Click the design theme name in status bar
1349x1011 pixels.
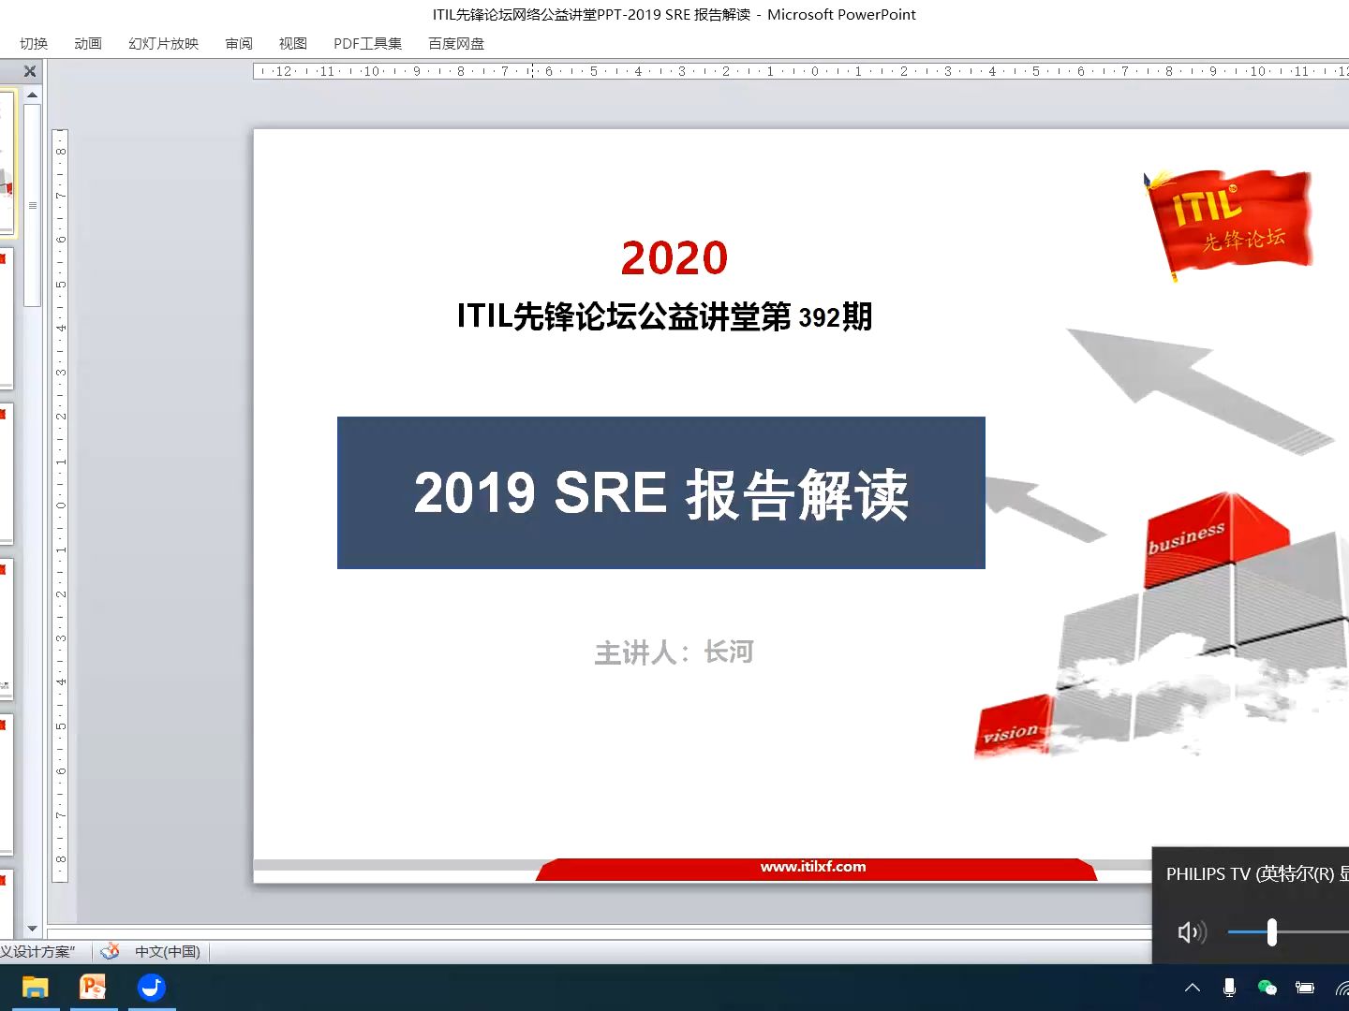pos(37,951)
